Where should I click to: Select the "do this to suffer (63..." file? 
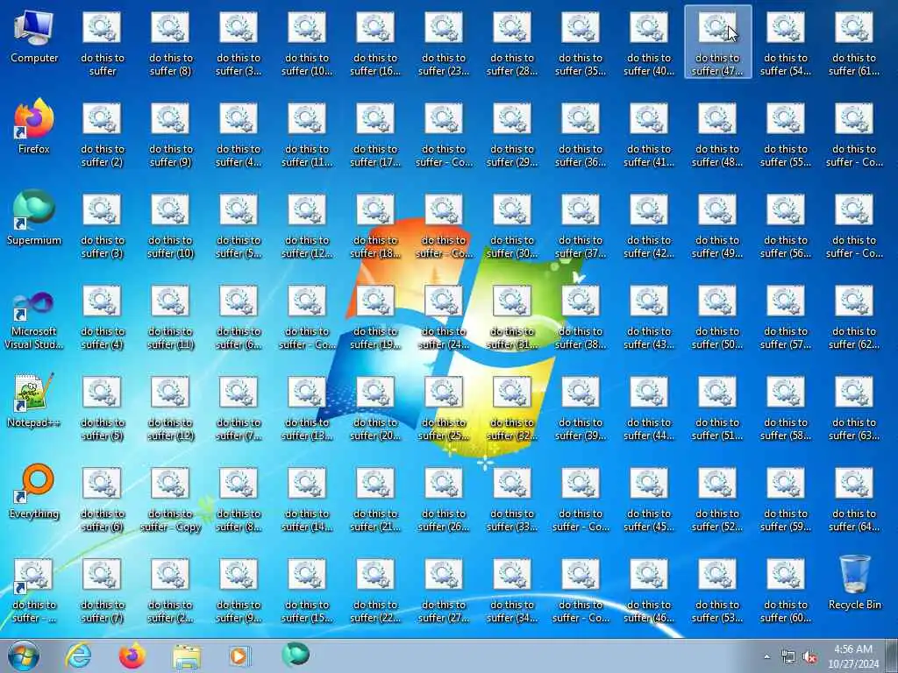tap(854, 408)
